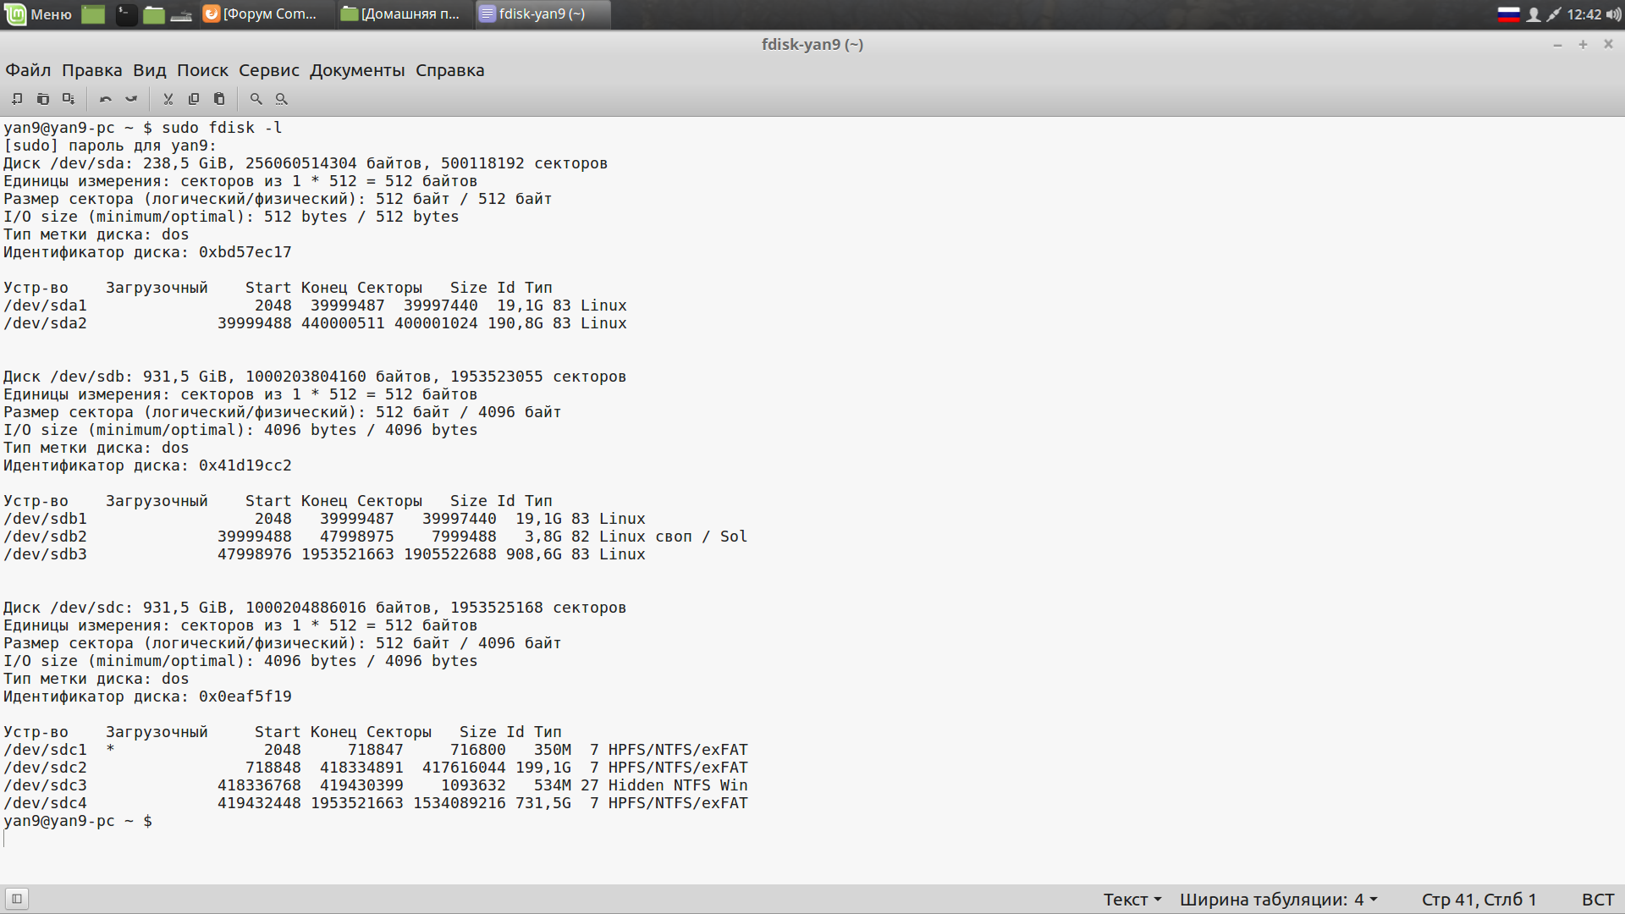This screenshot has height=914, width=1625.
Task: Click the new document toolbar icon
Action: point(17,99)
